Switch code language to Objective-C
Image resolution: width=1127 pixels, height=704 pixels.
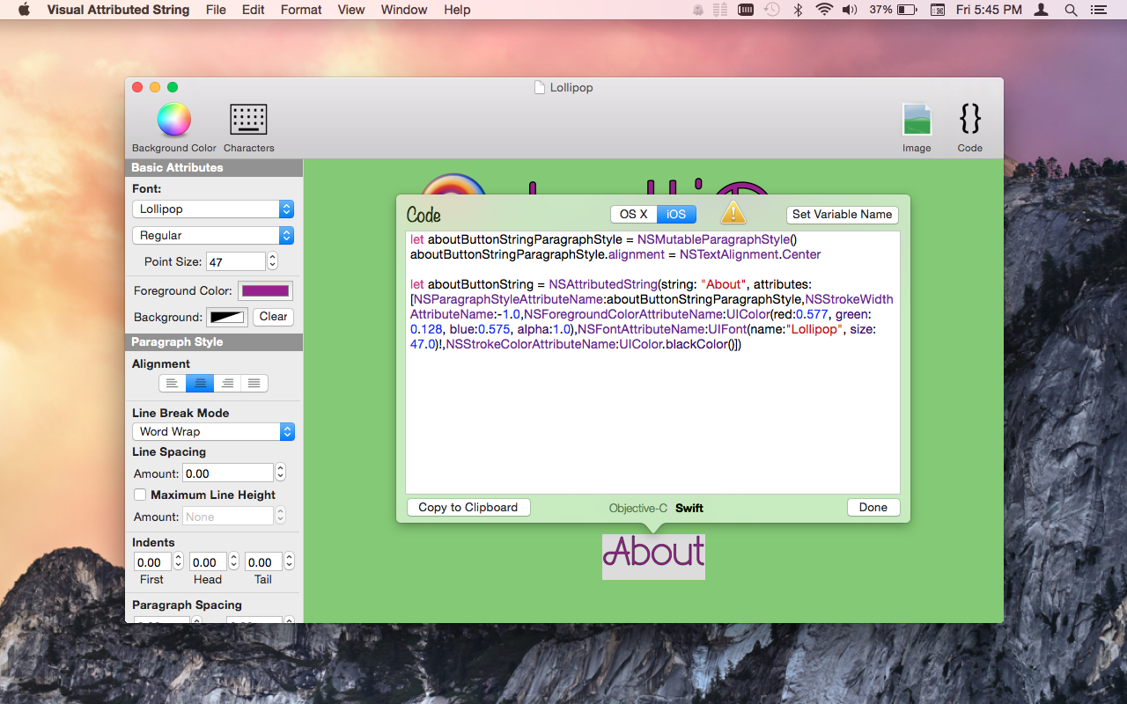[x=638, y=508]
